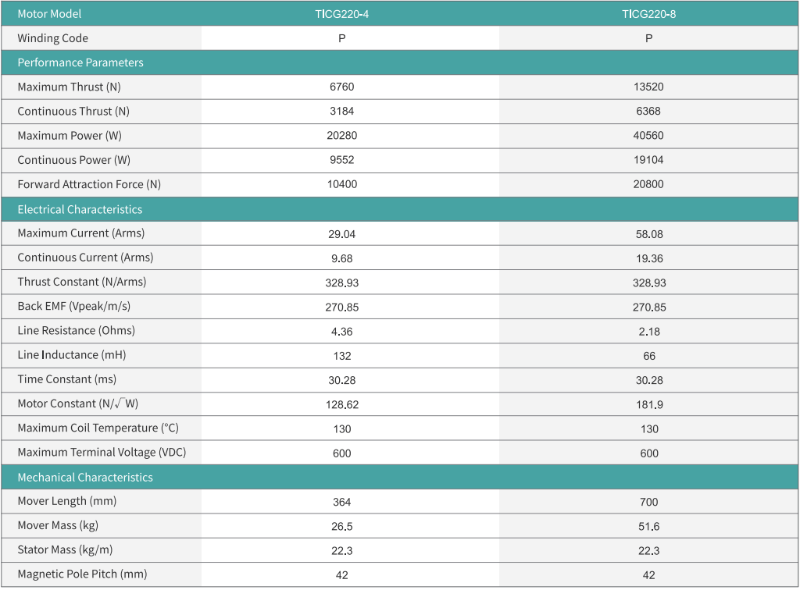Click the 29.04 maximum current value

pos(341,233)
